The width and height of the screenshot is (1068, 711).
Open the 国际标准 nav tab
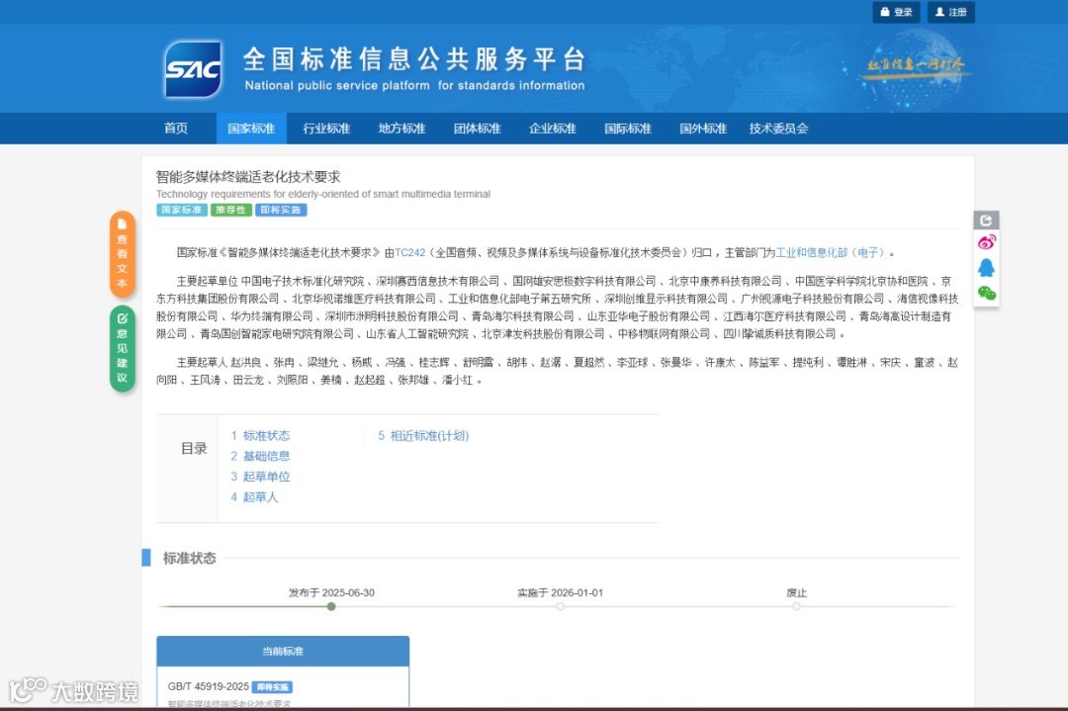pos(628,128)
